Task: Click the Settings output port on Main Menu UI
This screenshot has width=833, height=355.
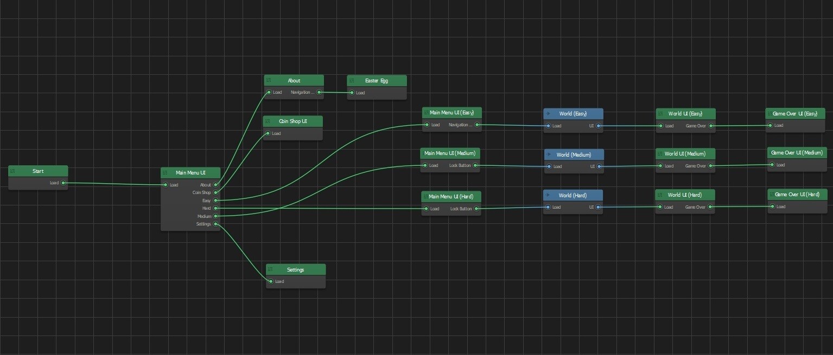Action: [x=215, y=224]
